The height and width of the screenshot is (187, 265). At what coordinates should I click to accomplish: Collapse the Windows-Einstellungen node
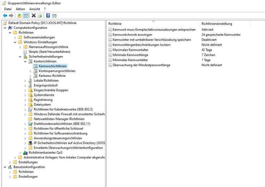coord(15,42)
